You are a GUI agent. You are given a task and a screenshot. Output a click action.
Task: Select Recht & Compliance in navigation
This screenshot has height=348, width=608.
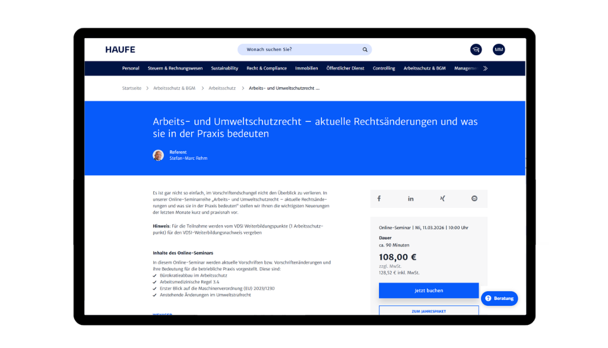click(267, 68)
